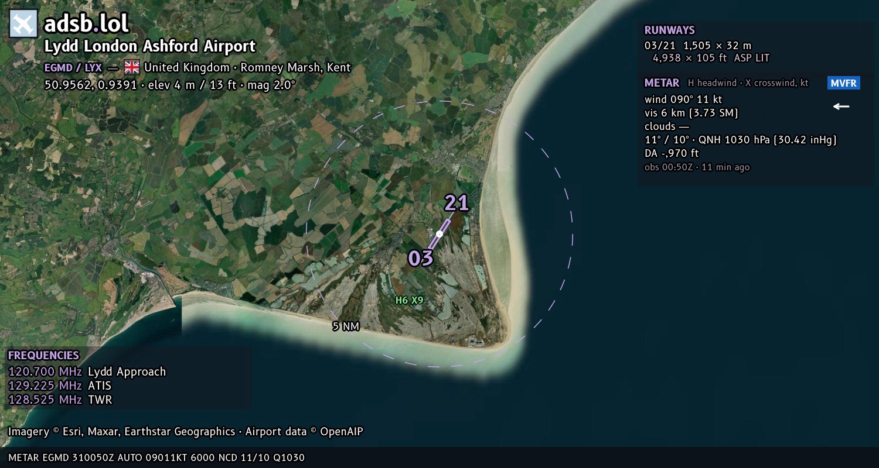Click the RUNWAYS panel heading
The image size is (879, 468).
(x=670, y=30)
